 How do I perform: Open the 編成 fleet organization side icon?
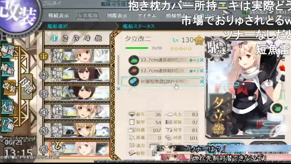tap(8, 50)
